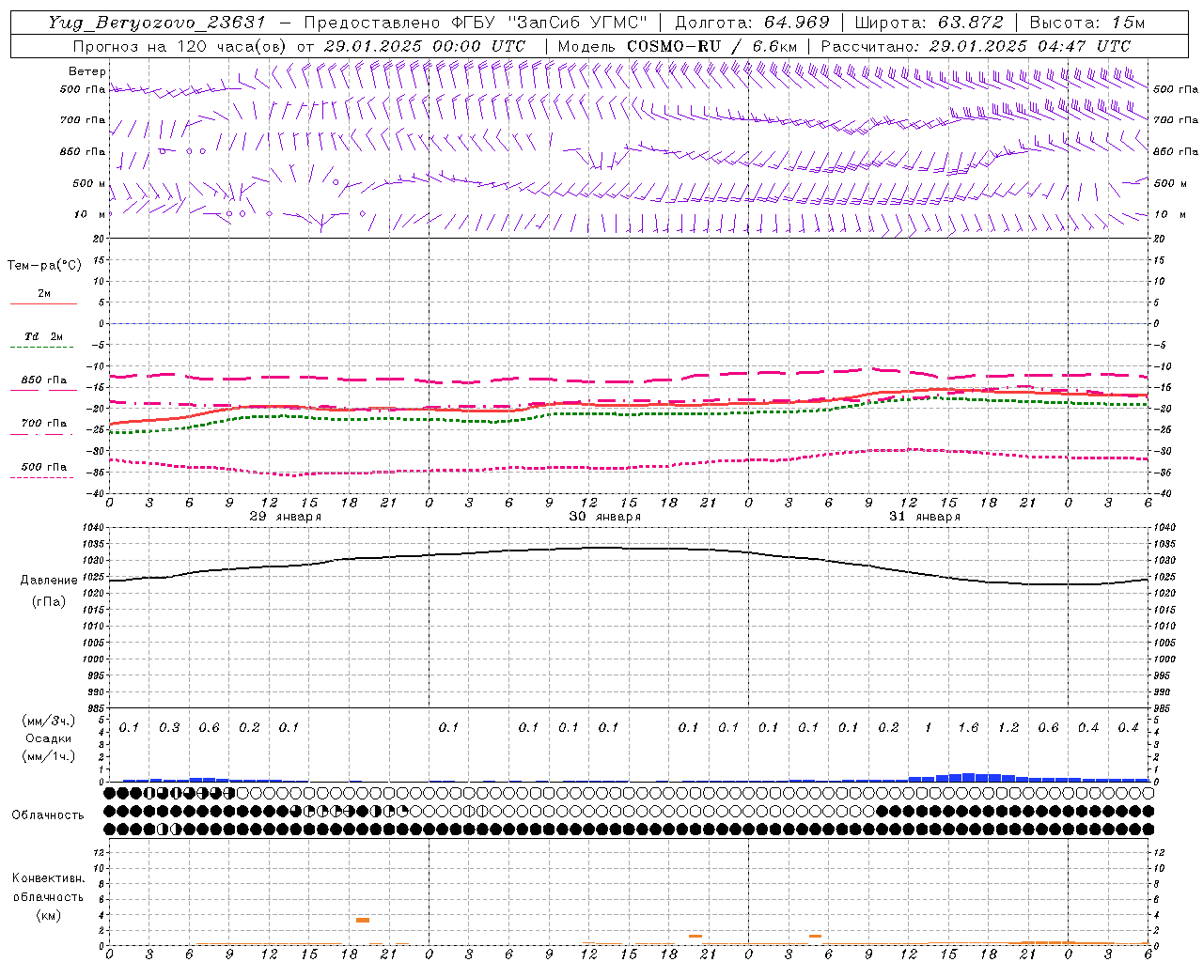The height and width of the screenshot is (962, 1203).
Task: Click the solid-line 2м temperature legend entry
Action: (x=43, y=297)
